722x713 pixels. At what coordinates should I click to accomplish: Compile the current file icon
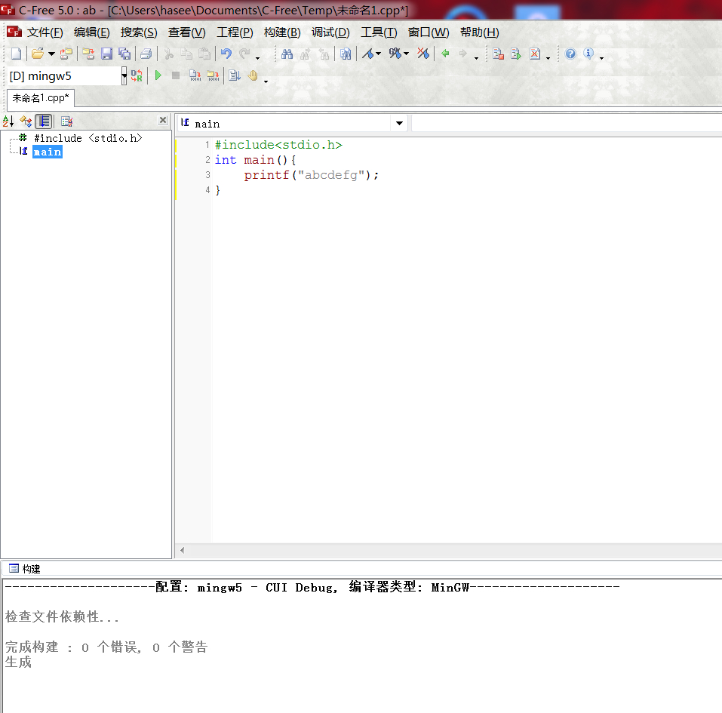pos(195,75)
